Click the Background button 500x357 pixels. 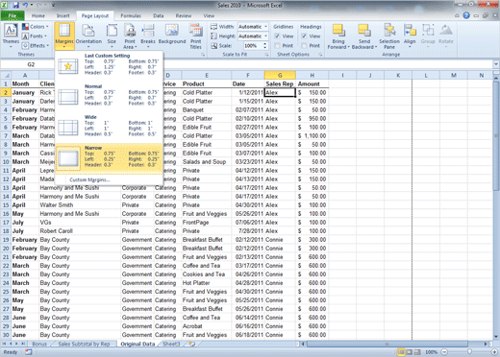click(172, 34)
